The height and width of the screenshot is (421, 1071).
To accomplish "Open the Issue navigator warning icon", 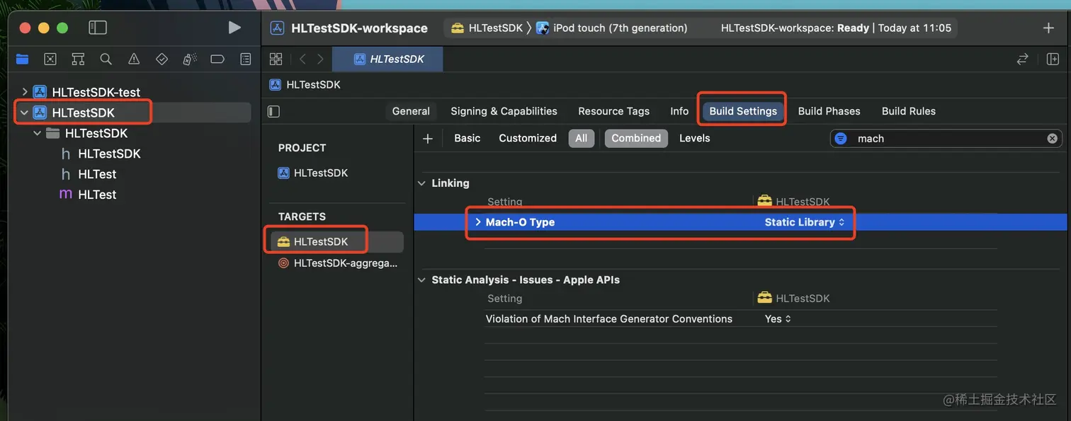I will coord(134,59).
